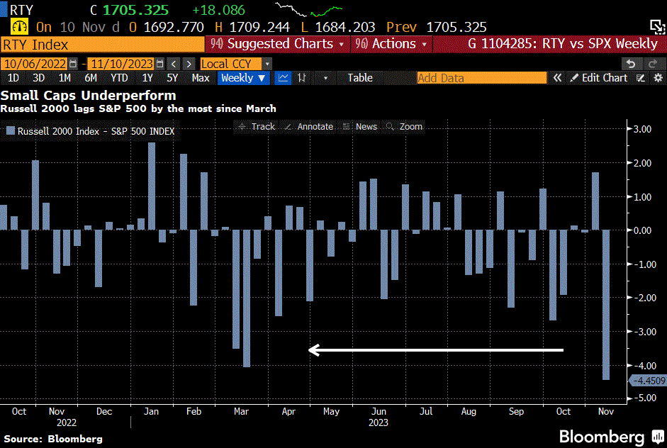Click the legend color swatch for Russell 2000

pyautogui.click(x=11, y=130)
